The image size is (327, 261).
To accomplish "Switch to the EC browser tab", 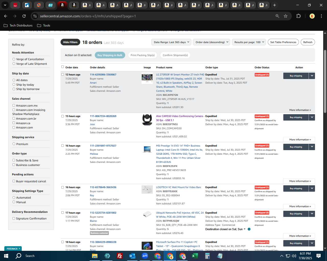I will [51, 5].
